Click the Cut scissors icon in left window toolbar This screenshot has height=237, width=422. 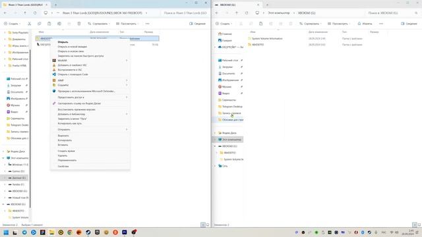click(x=29, y=24)
